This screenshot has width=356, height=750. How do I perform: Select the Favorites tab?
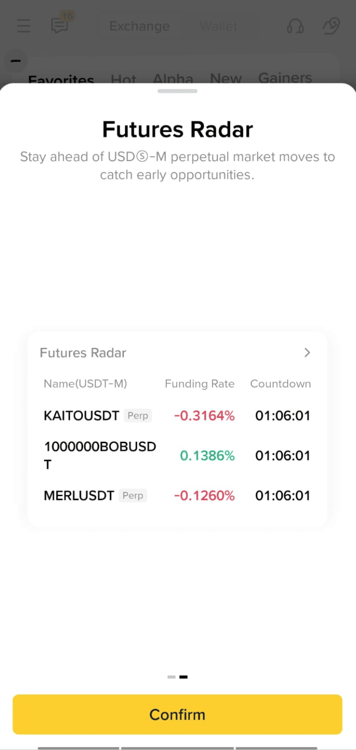point(61,79)
